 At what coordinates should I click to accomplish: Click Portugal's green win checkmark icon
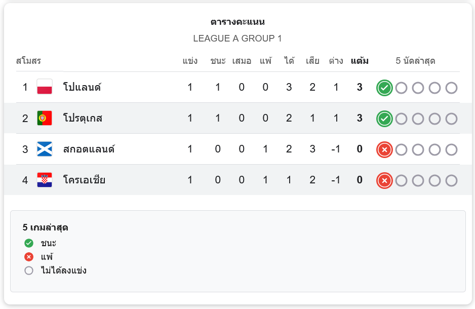click(384, 119)
